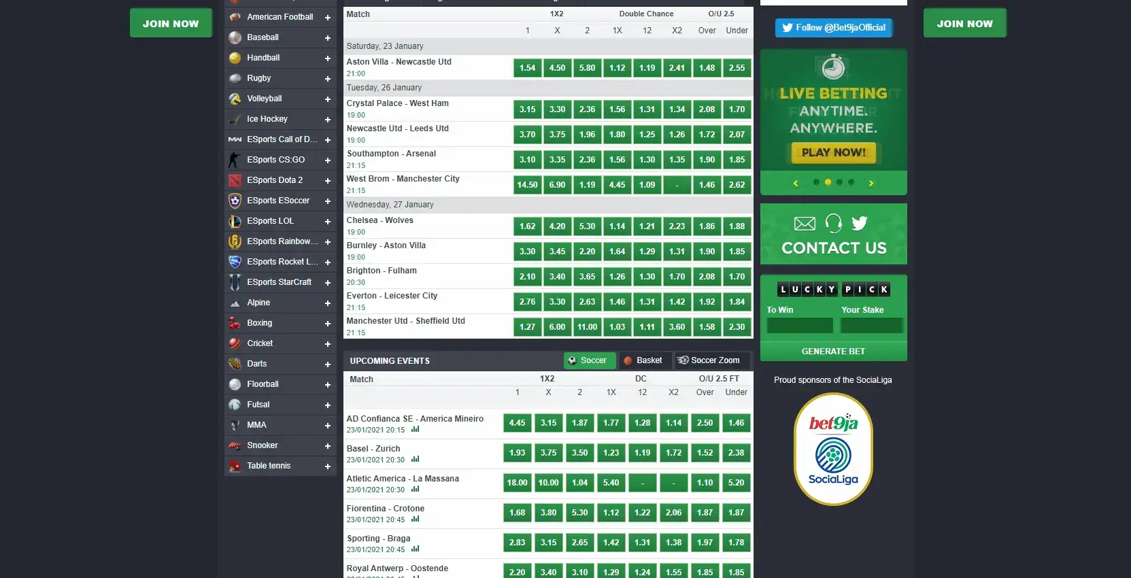Viewport: 1131px width, 578px height.
Task: Toggle the 1.62 odds for Chelsea - Wolves
Action: tap(527, 226)
